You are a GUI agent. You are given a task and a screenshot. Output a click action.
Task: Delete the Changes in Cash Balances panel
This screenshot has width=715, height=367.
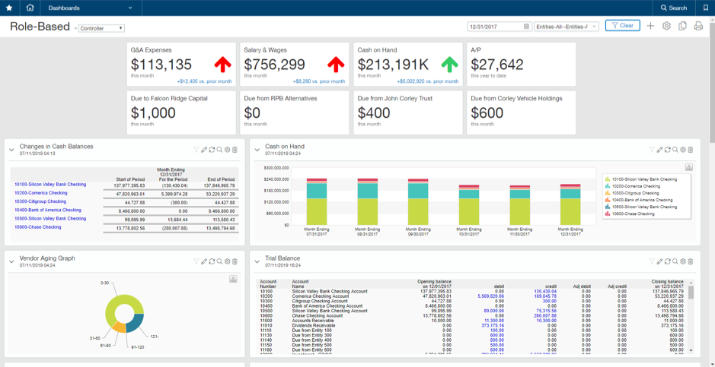235,150
